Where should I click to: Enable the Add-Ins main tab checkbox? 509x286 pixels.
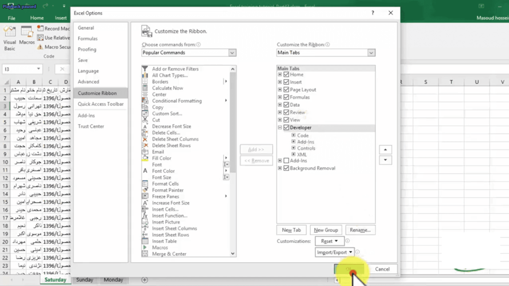pos(286,161)
